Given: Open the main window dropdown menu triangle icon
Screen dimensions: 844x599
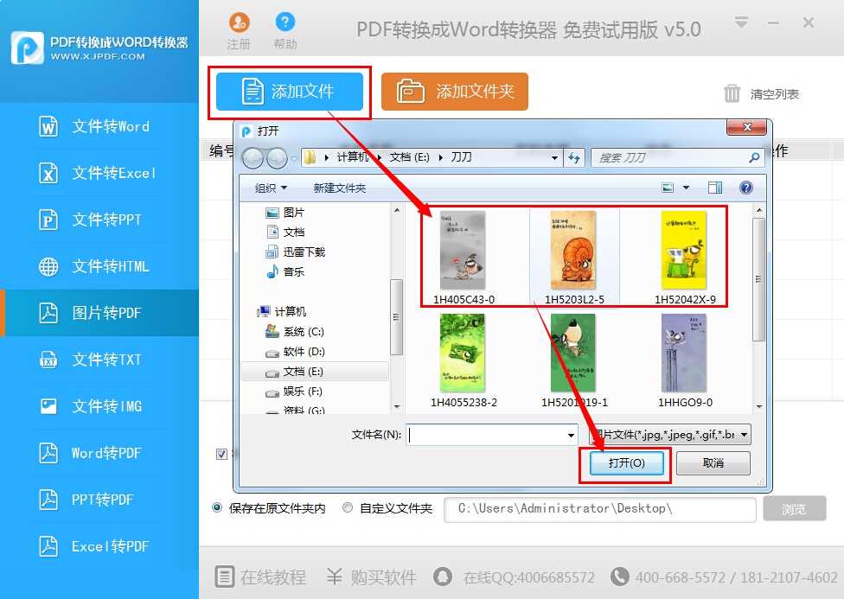Looking at the screenshot, I should [741, 22].
